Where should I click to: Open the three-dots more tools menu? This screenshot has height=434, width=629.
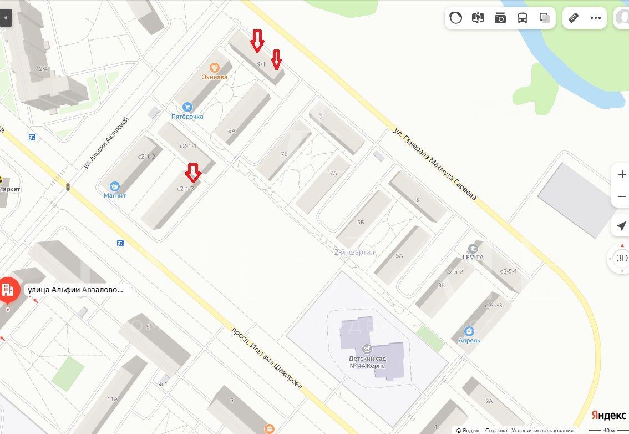596,18
